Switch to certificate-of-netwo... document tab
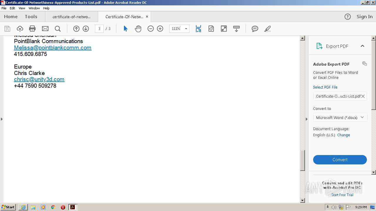The height and width of the screenshot is (211, 376). pos(71,17)
